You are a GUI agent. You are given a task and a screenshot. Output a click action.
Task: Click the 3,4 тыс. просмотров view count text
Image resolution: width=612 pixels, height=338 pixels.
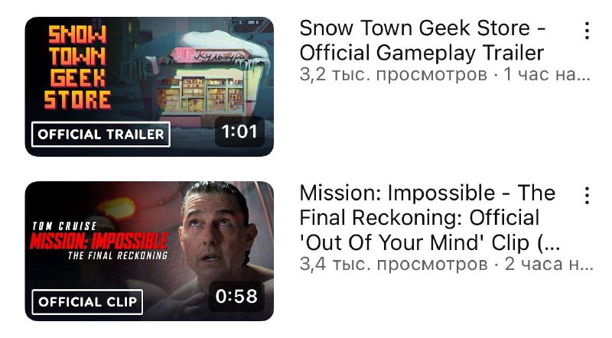tap(393, 264)
